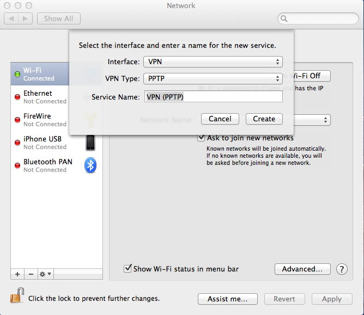Click the Show All button
This screenshot has width=364, height=315.
59,18
